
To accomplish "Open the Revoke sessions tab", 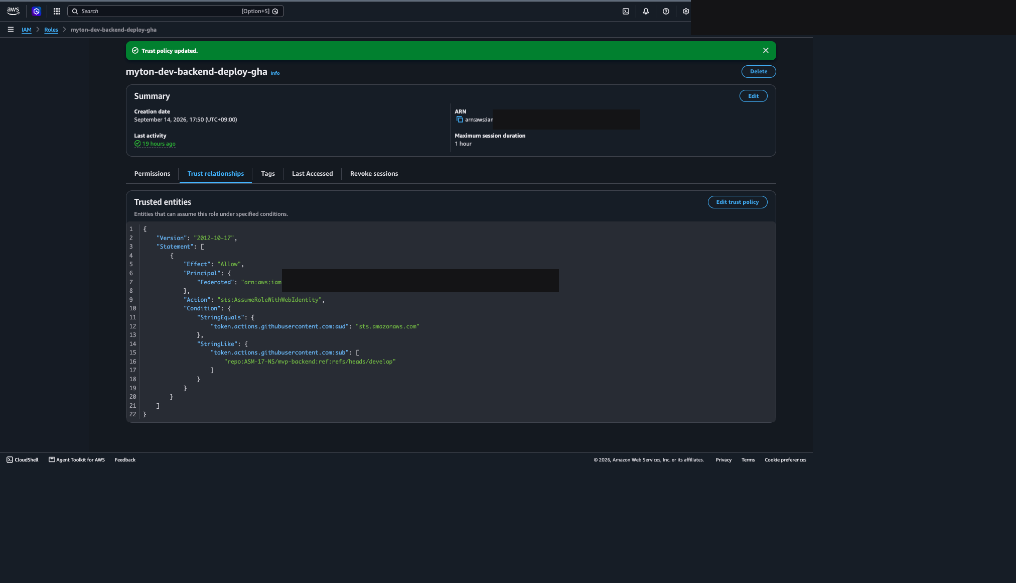I will 374,174.
